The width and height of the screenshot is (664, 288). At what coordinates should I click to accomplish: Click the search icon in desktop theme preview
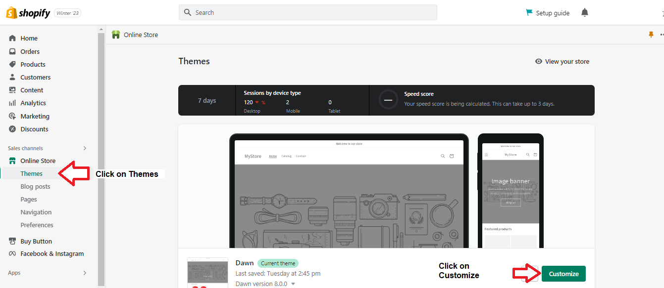tap(443, 156)
